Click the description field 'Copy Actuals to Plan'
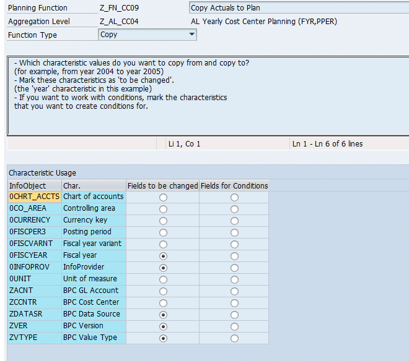Image resolution: width=409 pixels, height=361 pixels. [297, 8]
